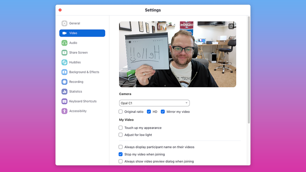
Task: Click the Keyboard Shortcuts icon
Action: (x=64, y=101)
